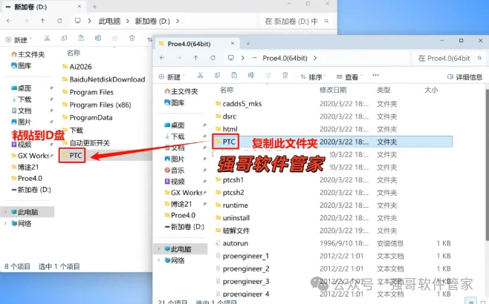Image resolution: width=489 pixels, height=304 pixels.
Task: Click monitor icon in Proe4.0 address bar
Action: (231, 58)
